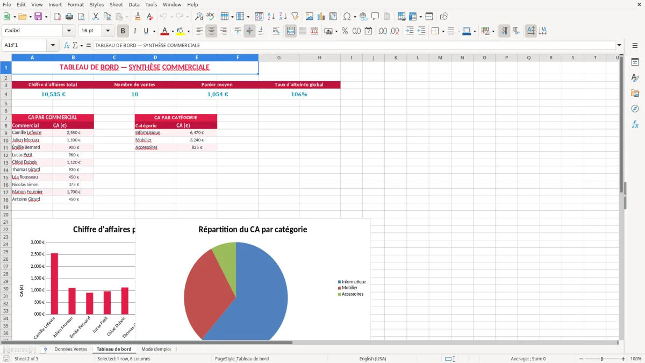Open the Borders dropdown arrow
This screenshot has height=363, width=645.
point(443,31)
